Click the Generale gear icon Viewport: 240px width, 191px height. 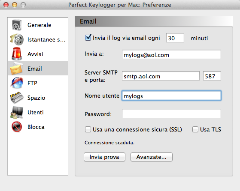click(x=17, y=25)
